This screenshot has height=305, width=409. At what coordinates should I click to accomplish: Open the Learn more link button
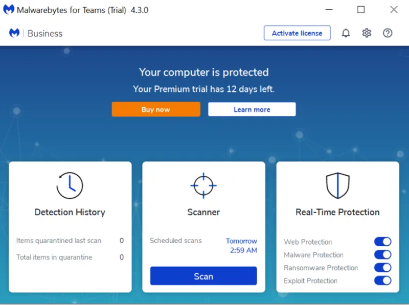[252, 109]
